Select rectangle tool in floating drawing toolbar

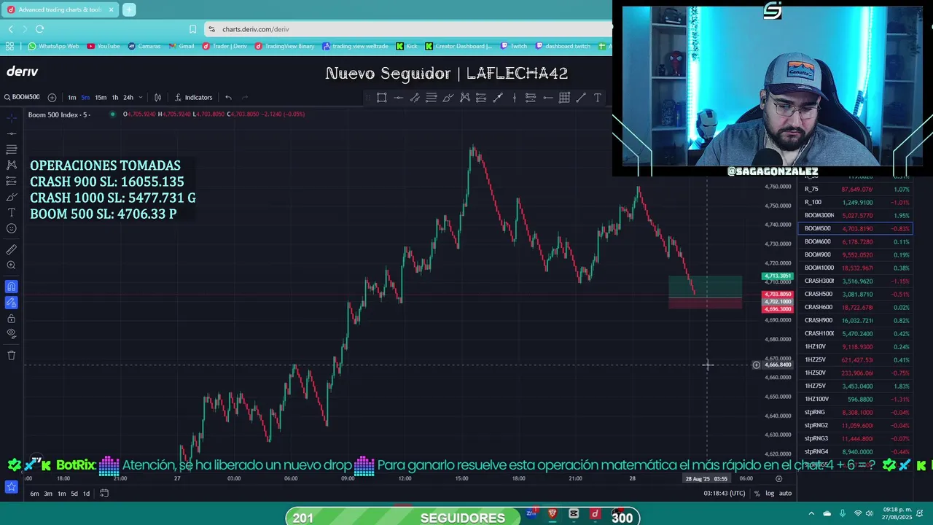click(x=381, y=98)
